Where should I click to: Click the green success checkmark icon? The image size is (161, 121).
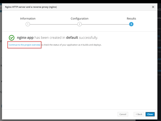[11, 38]
